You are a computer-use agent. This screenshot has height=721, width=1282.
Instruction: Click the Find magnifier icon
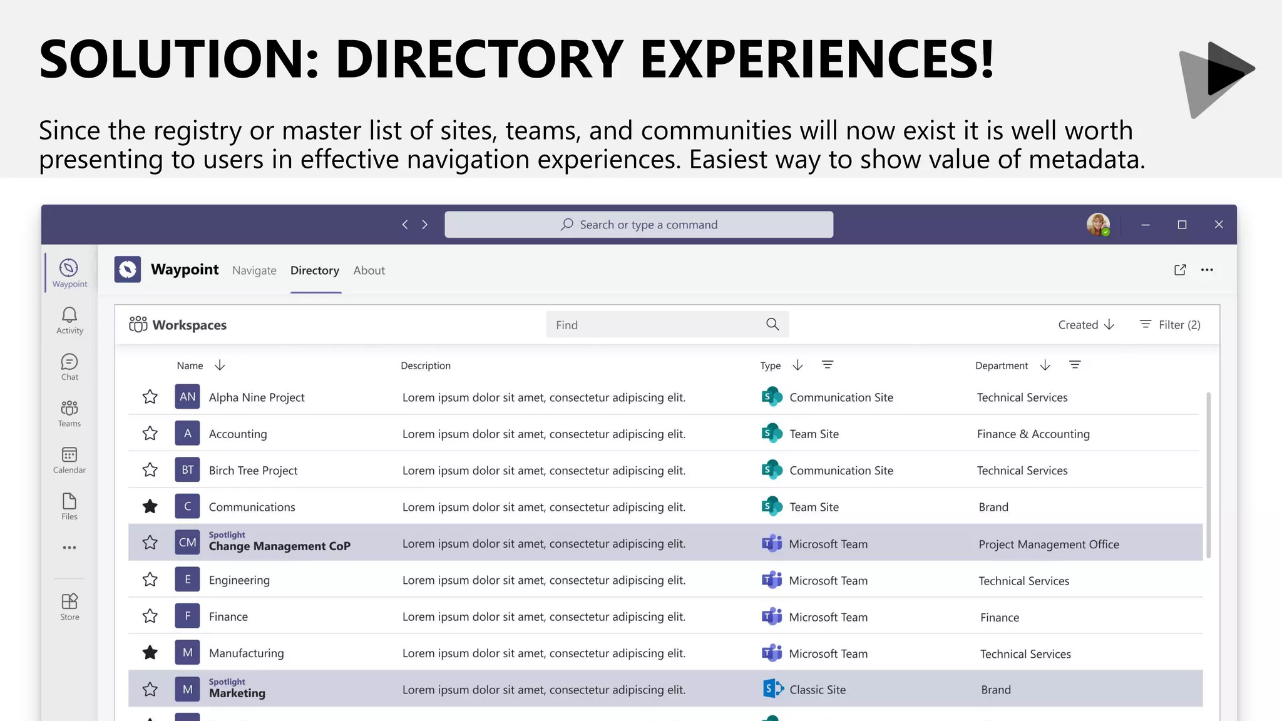772,324
